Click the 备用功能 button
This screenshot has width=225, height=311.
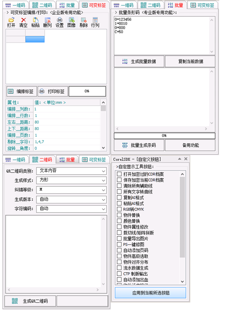[190, 145]
